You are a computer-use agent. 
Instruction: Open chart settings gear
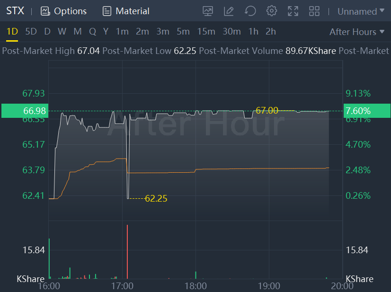tap(272, 11)
